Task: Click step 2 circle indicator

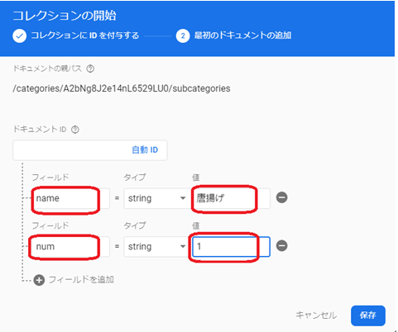Action: tap(183, 36)
